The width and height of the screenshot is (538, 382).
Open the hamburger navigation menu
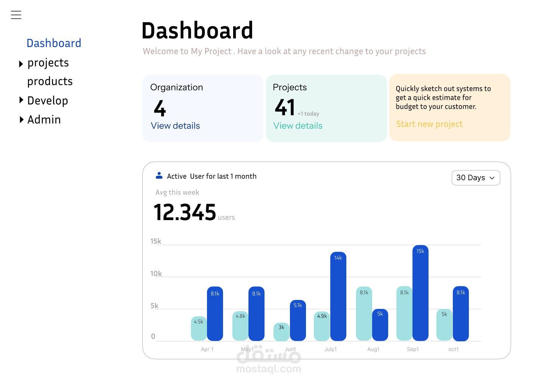16,15
